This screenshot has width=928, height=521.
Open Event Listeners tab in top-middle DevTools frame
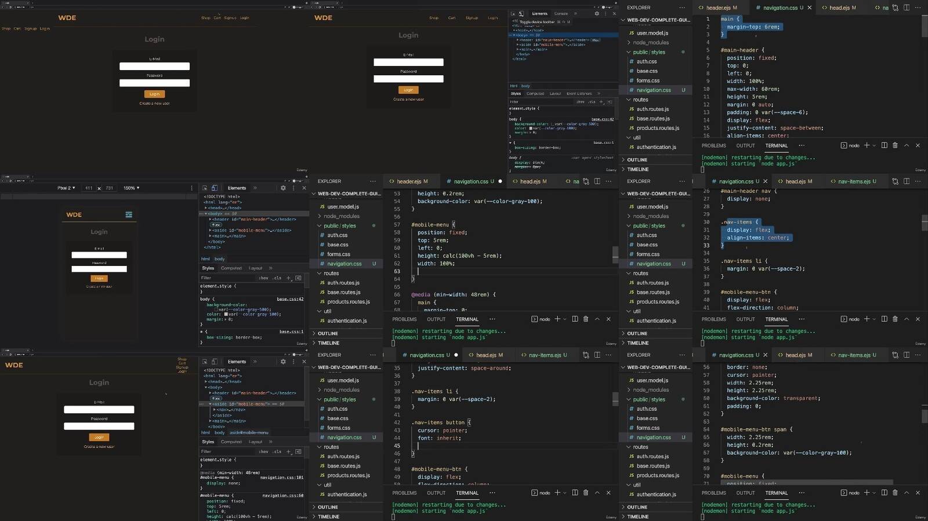(579, 93)
